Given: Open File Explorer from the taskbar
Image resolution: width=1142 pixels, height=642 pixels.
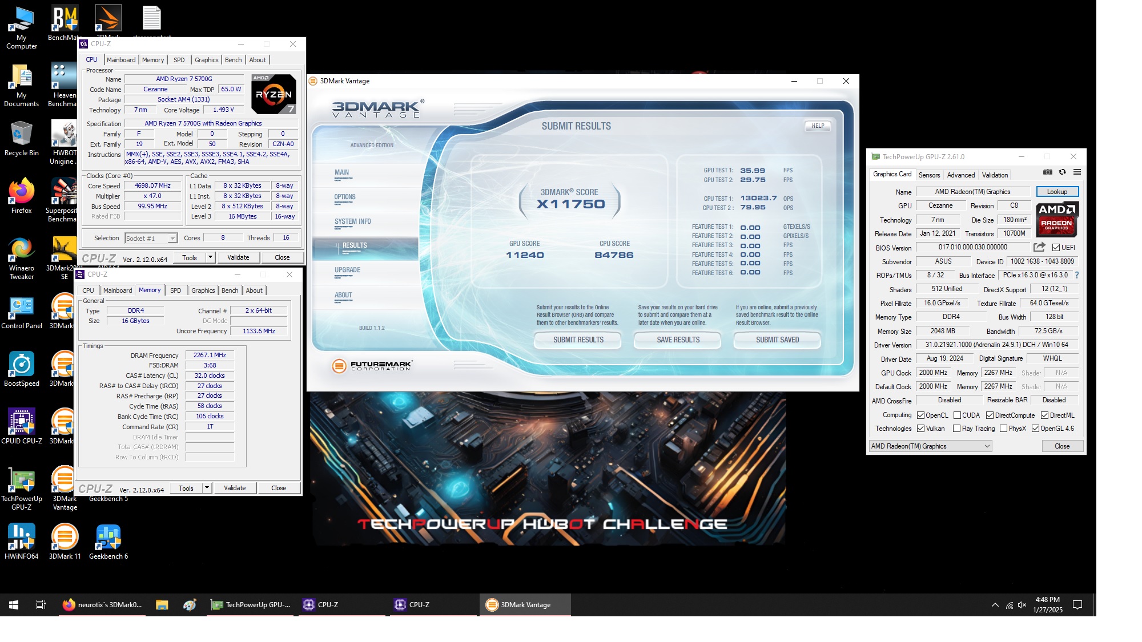Looking at the screenshot, I should click(162, 605).
